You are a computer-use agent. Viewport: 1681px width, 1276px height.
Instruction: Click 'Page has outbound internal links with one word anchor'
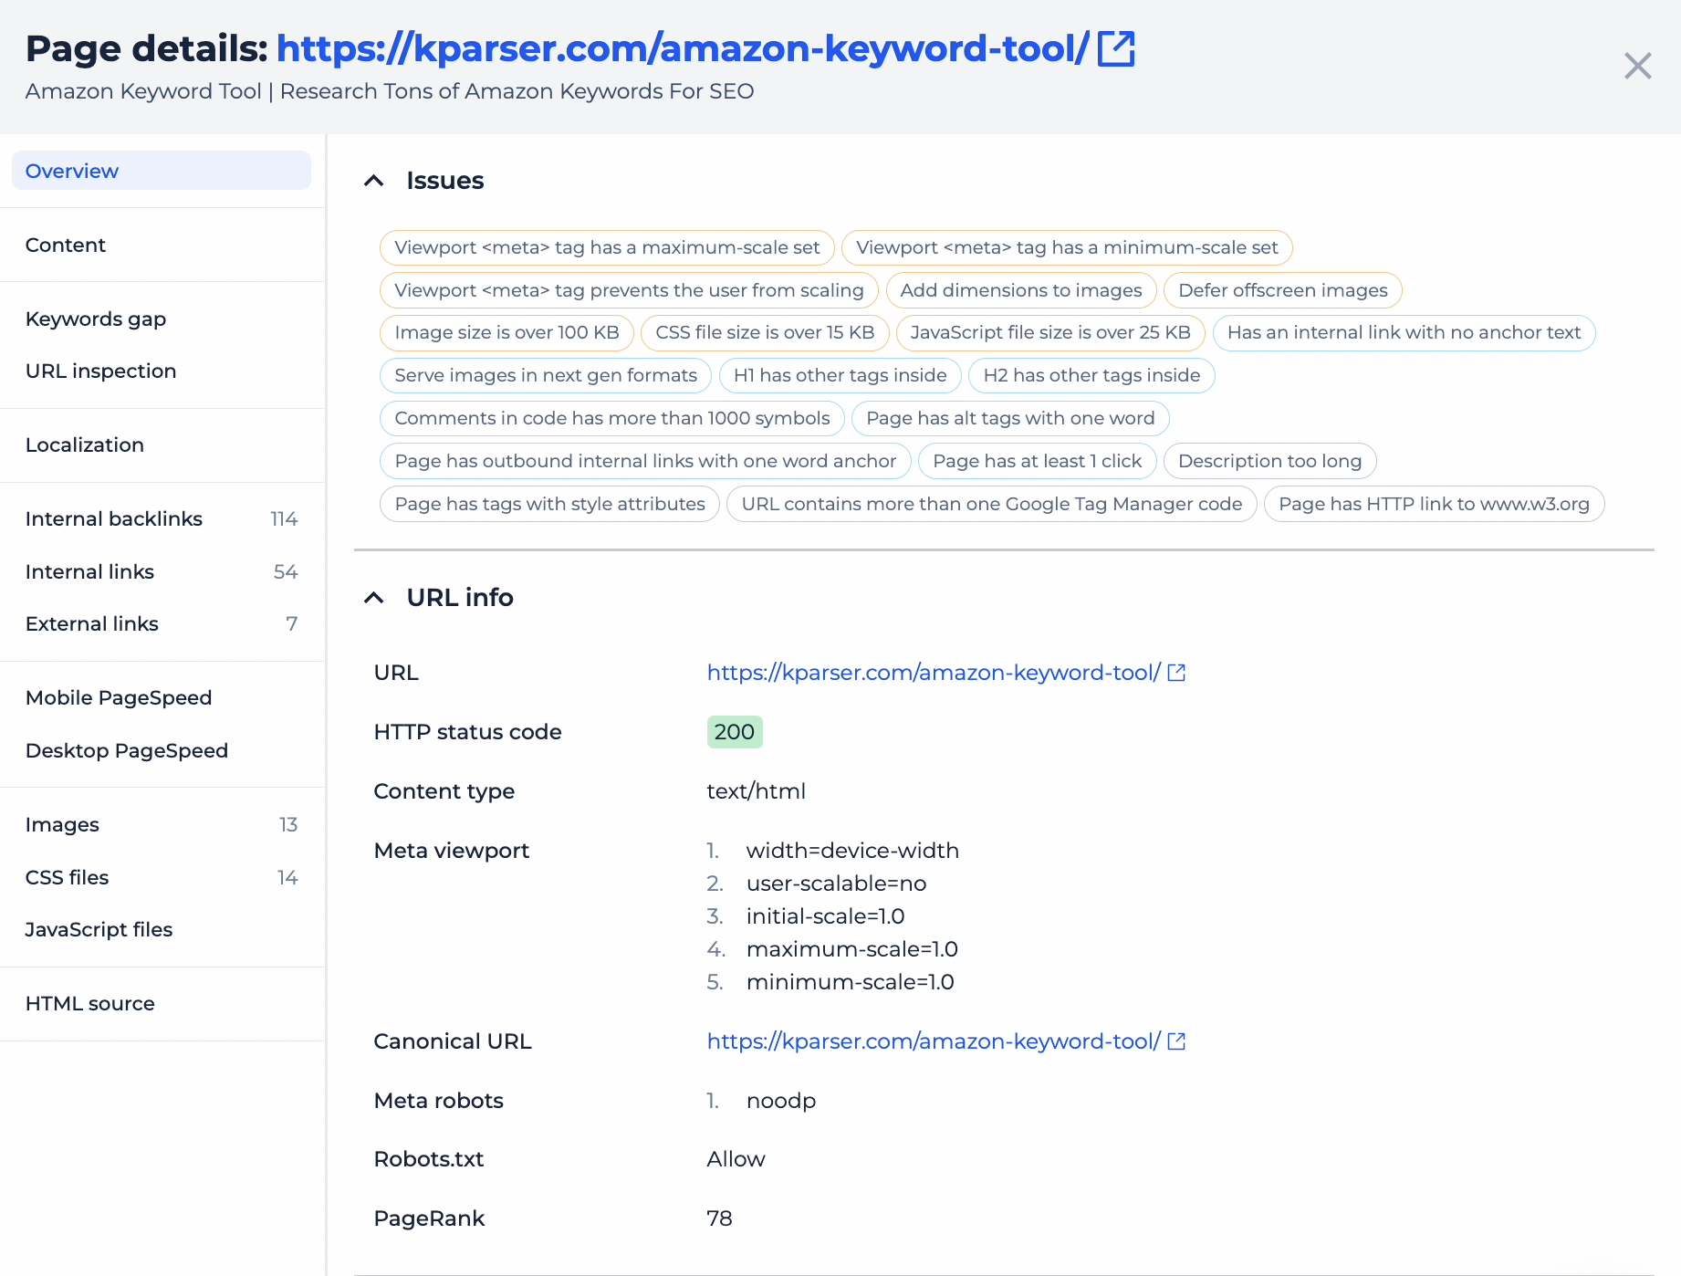click(x=645, y=461)
